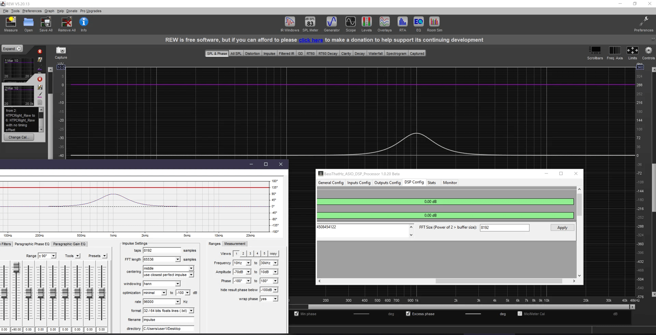Switch to the Spectrogram tab
Screen dimensions: 656x335
pos(396,54)
